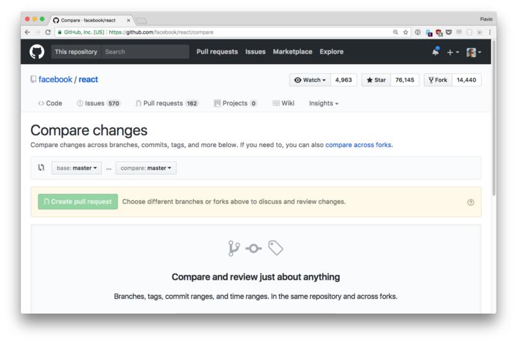Click the Create pull request button
The width and height of the screenshot is (517, 343).
78,202
